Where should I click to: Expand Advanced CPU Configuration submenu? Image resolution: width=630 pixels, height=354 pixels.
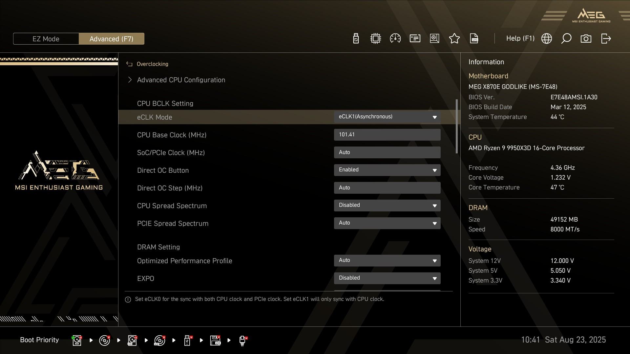click(x=181, y=80)
